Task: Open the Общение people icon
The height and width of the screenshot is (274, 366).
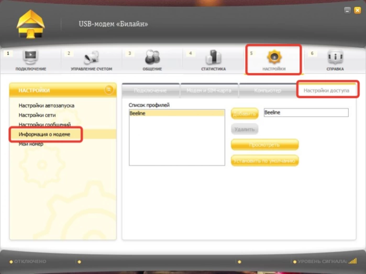Action: (152, 57)
